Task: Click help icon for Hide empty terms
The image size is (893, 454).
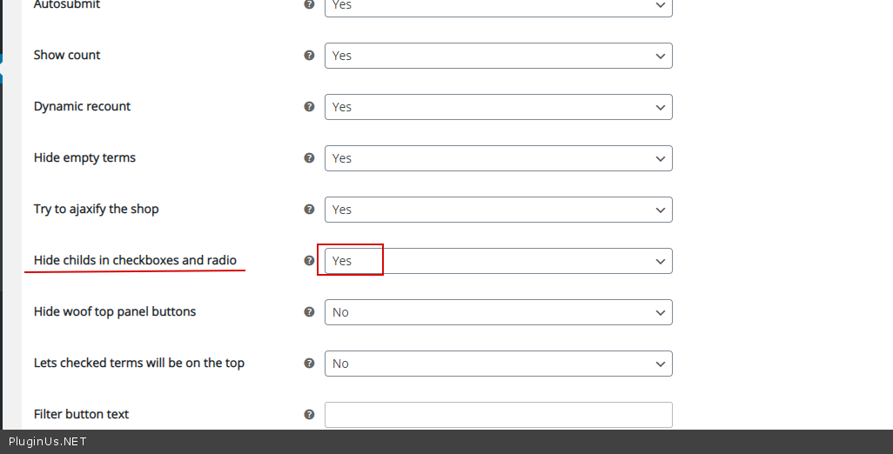Action: pyautogui.click(x=309, y=157)
